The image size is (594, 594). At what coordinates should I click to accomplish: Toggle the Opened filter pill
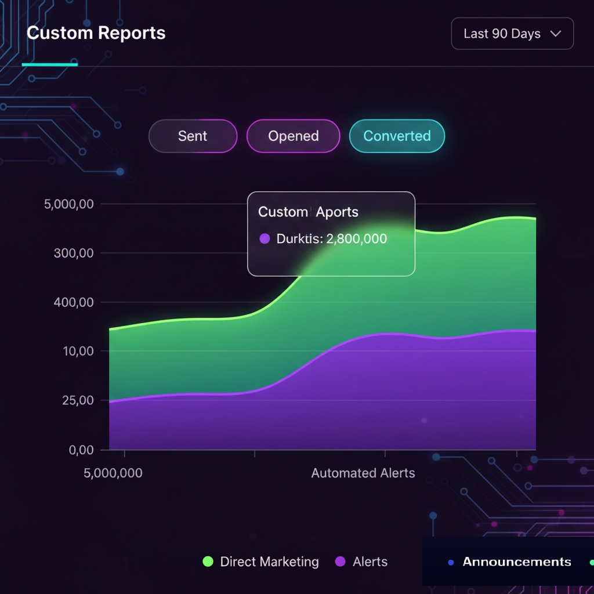coord(293,136)
